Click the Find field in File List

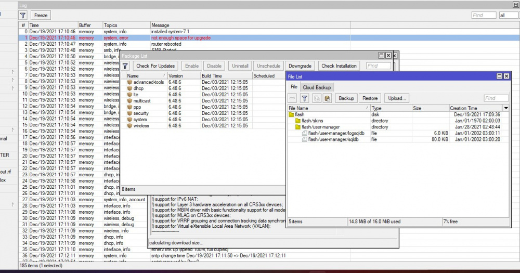496,98
